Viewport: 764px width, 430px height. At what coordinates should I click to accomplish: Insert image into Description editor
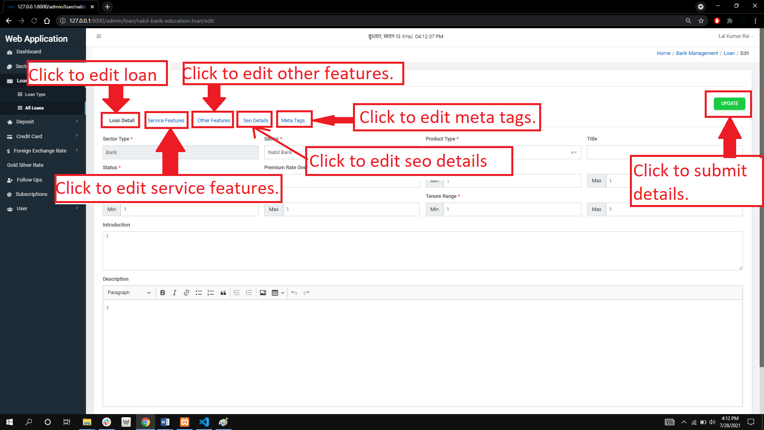point(263,293)
